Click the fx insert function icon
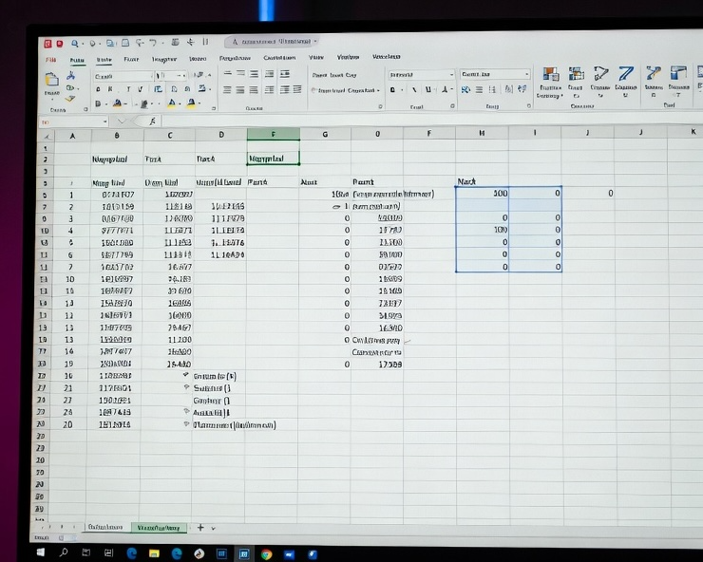Image resolution: width=703 pixels, height=562 pixels. click(x=152, y=121)
